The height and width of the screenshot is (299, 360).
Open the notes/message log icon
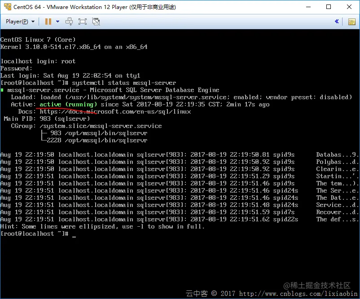point(352,22)
